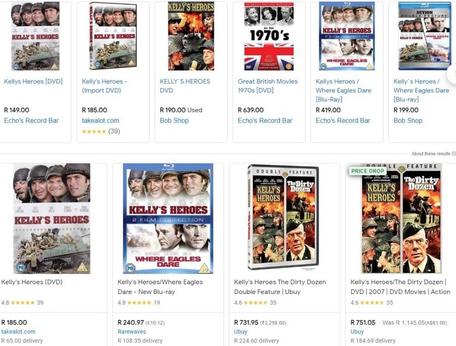Click the takealot.com link under R 185.00 delivery listing
Image resolution: width=456 pixels, height=346 pixels.
[x=18, y=331]
